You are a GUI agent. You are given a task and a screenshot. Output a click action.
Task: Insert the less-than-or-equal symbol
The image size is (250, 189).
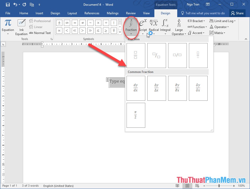[98, 30]
